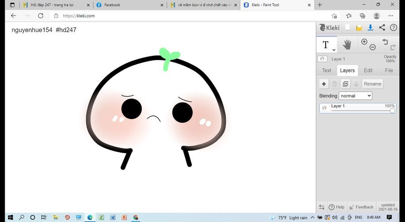Switch to the File tab

point(389,70)
